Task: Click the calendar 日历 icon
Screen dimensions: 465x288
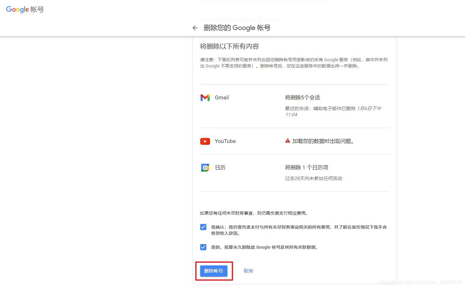Action: click(x=205, y=168)
